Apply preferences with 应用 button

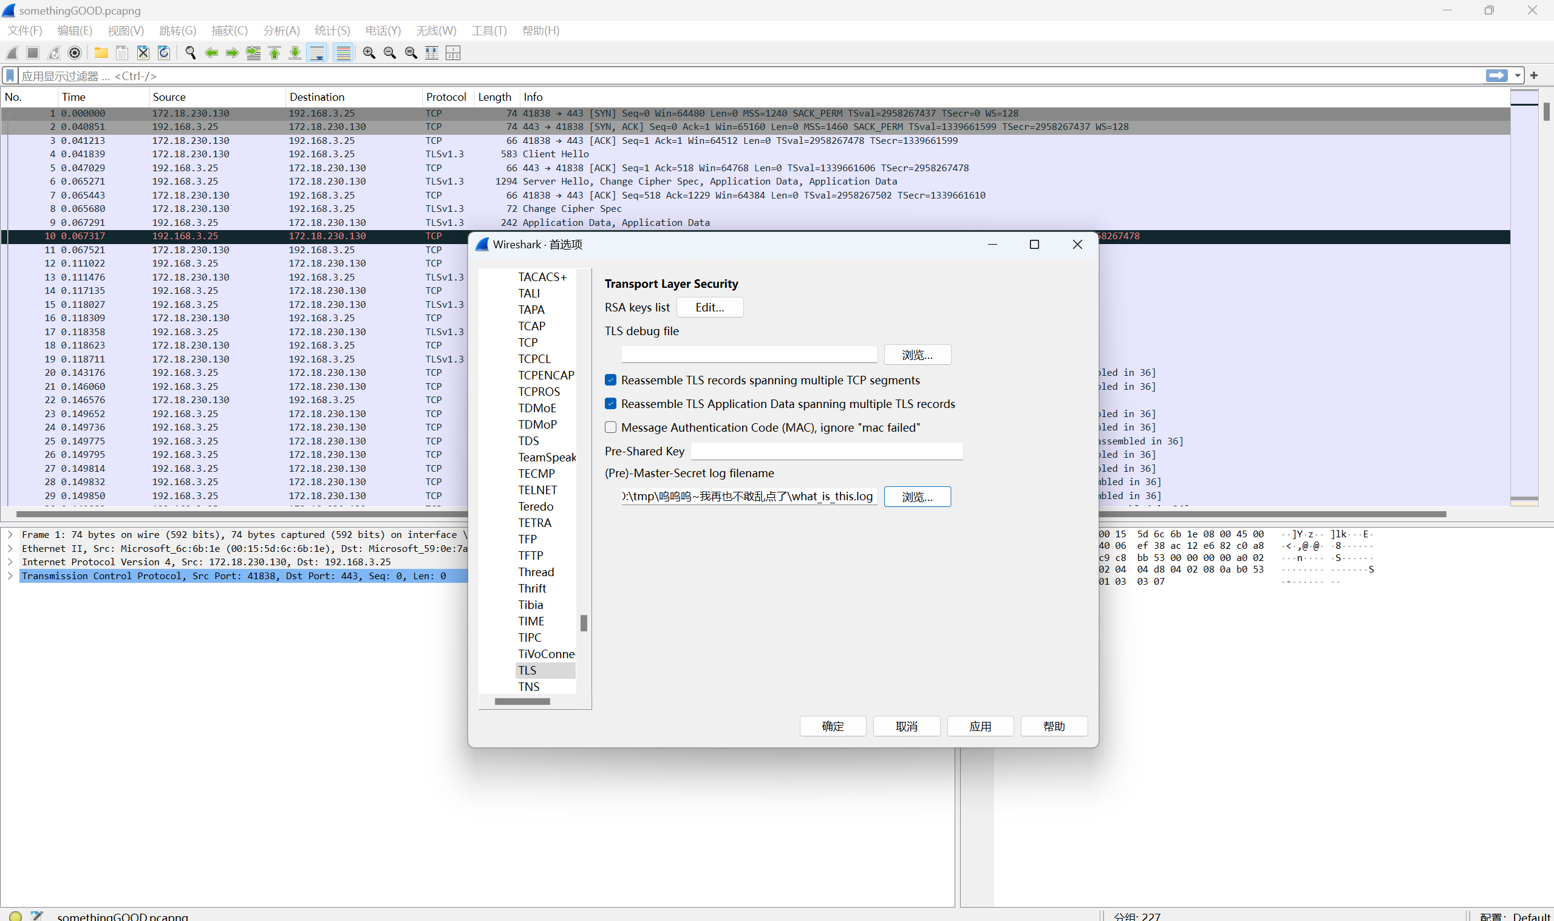tap(980, 726)
